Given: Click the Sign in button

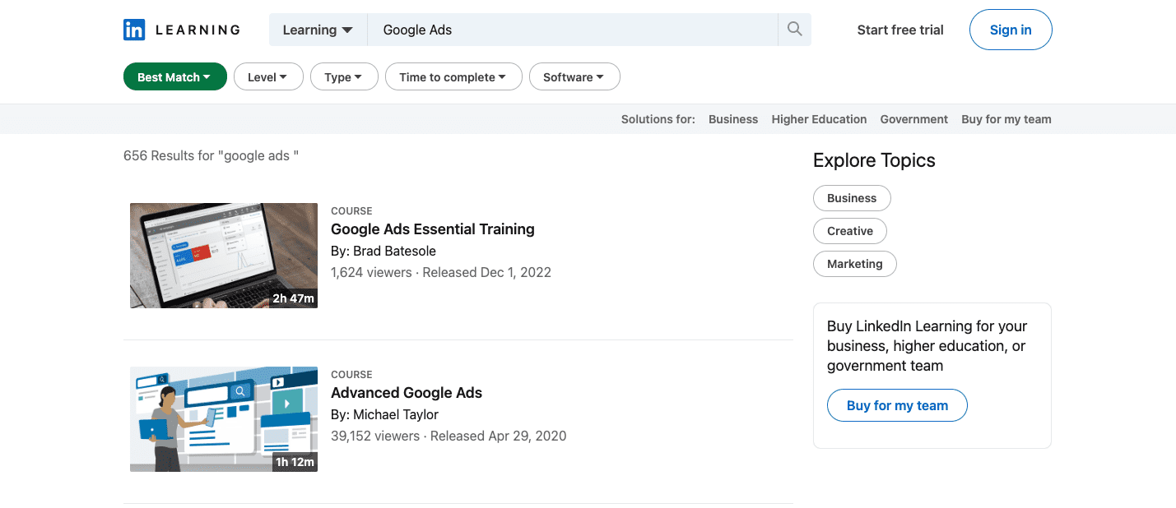Looking at the screenshot, I should [x=1011, y=30].
